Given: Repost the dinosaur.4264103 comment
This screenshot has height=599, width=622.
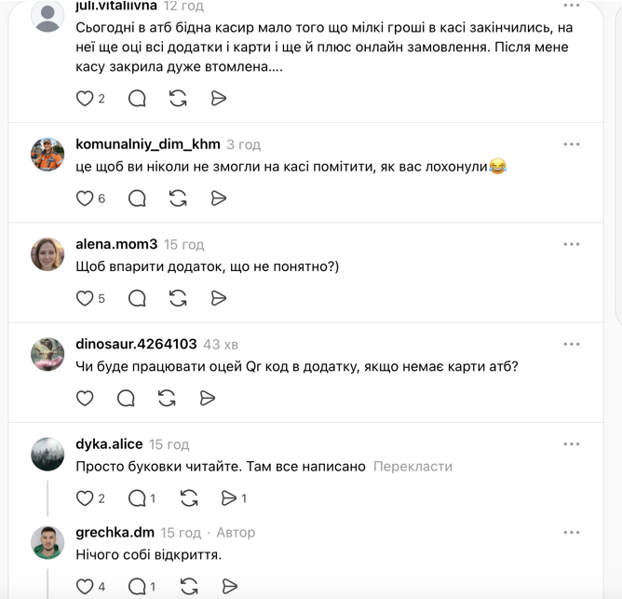Looking at the screenshot, I should pyautogui.click(x=168, y=398).
